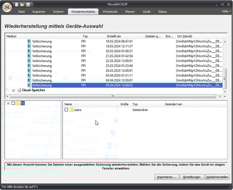Viewport: 233px width, 190px height.
Task: Click the scroll-right arrow of backup list
Action: pyautogui.click(x=220, y=96)
